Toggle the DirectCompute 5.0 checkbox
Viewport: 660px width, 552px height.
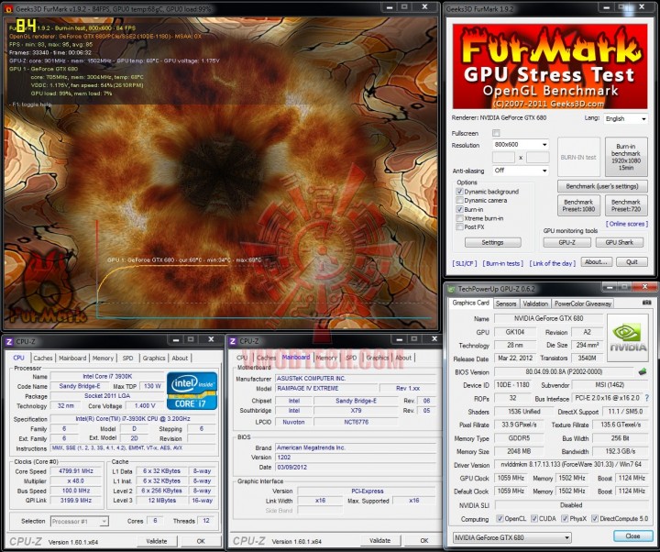pos(595,518)
